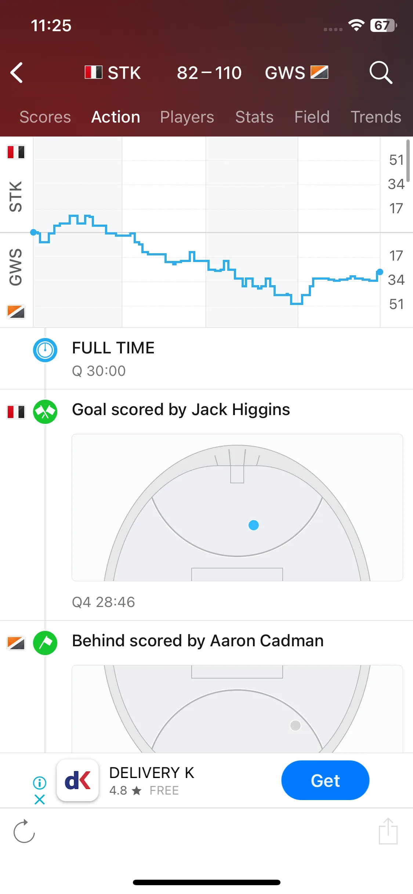
Task: Tap the Delivery K app icon
Action: (78, 780)
